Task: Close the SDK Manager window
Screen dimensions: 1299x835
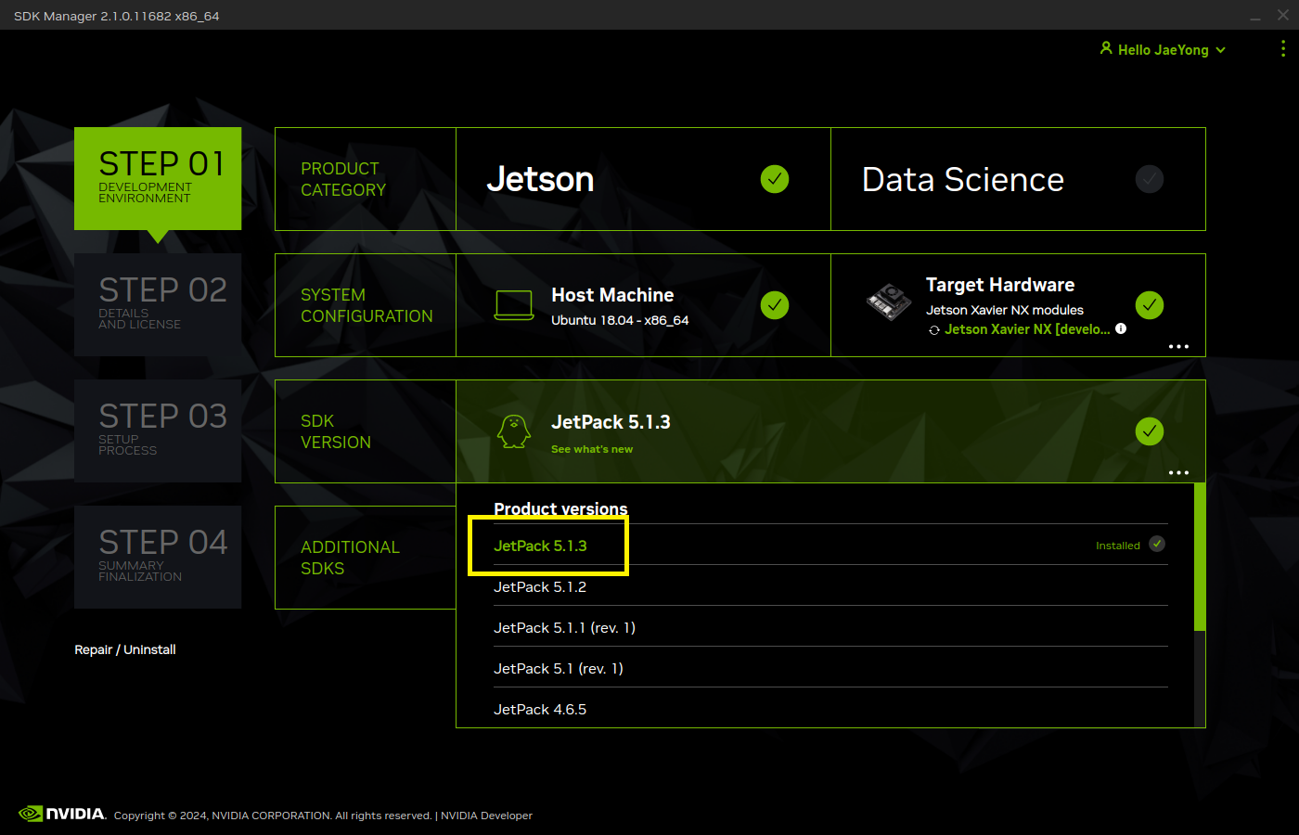Action: [1283, 15]
